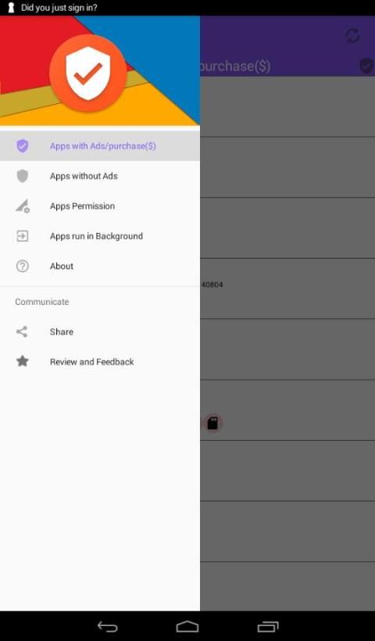Open Review and Feedback link
This screenshot has height=641, width=375.
[100, 362]
